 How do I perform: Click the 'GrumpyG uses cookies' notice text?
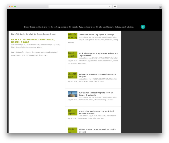click(x=78, y=27)
